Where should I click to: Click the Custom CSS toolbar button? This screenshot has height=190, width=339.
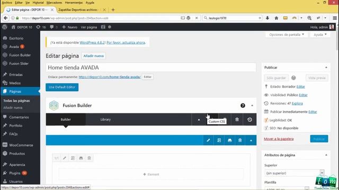(212, 120)
